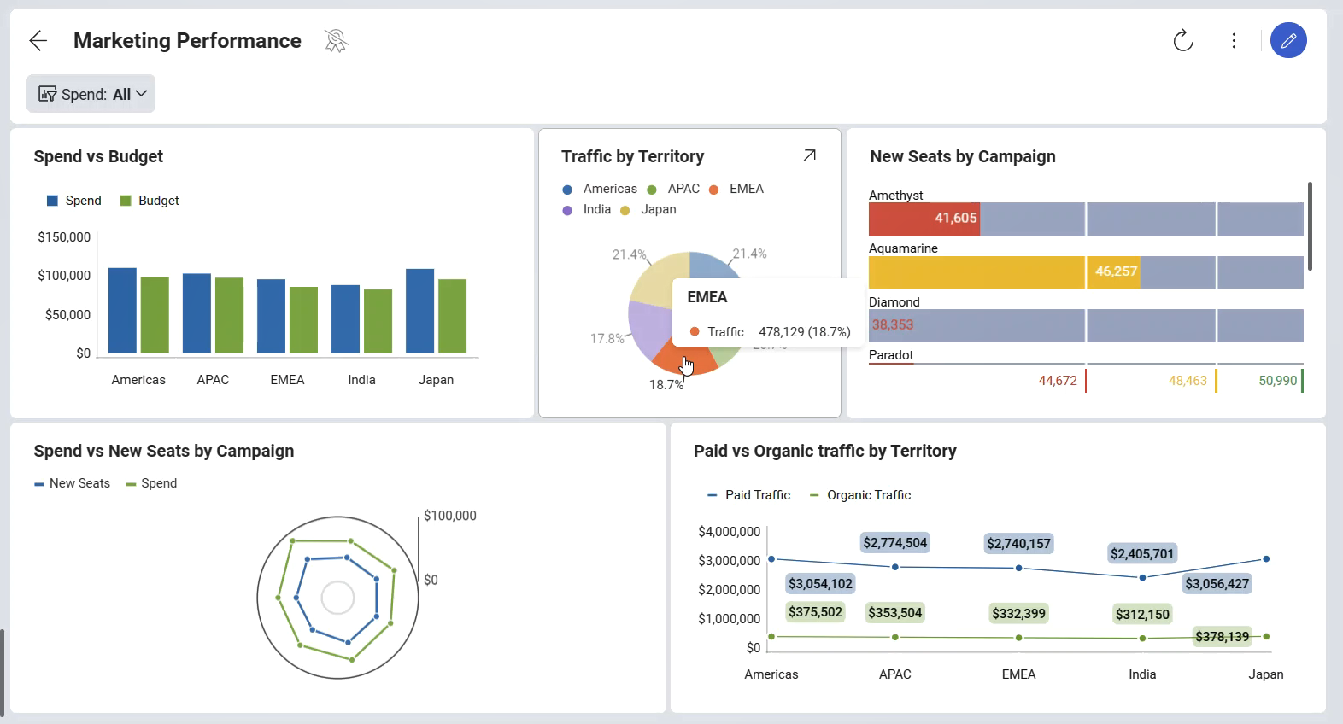The height and width of the screenshot is (724, 1343).
Task: Toggle the Budget legend series
Action: click(x=150, y=201)
